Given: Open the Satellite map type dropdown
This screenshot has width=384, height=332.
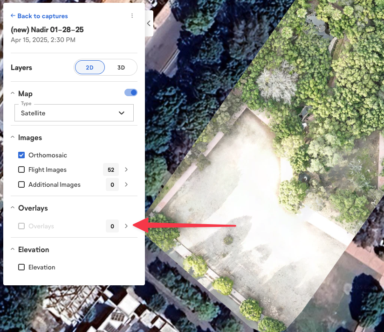Looking at the screenshot, I should 74,113.
